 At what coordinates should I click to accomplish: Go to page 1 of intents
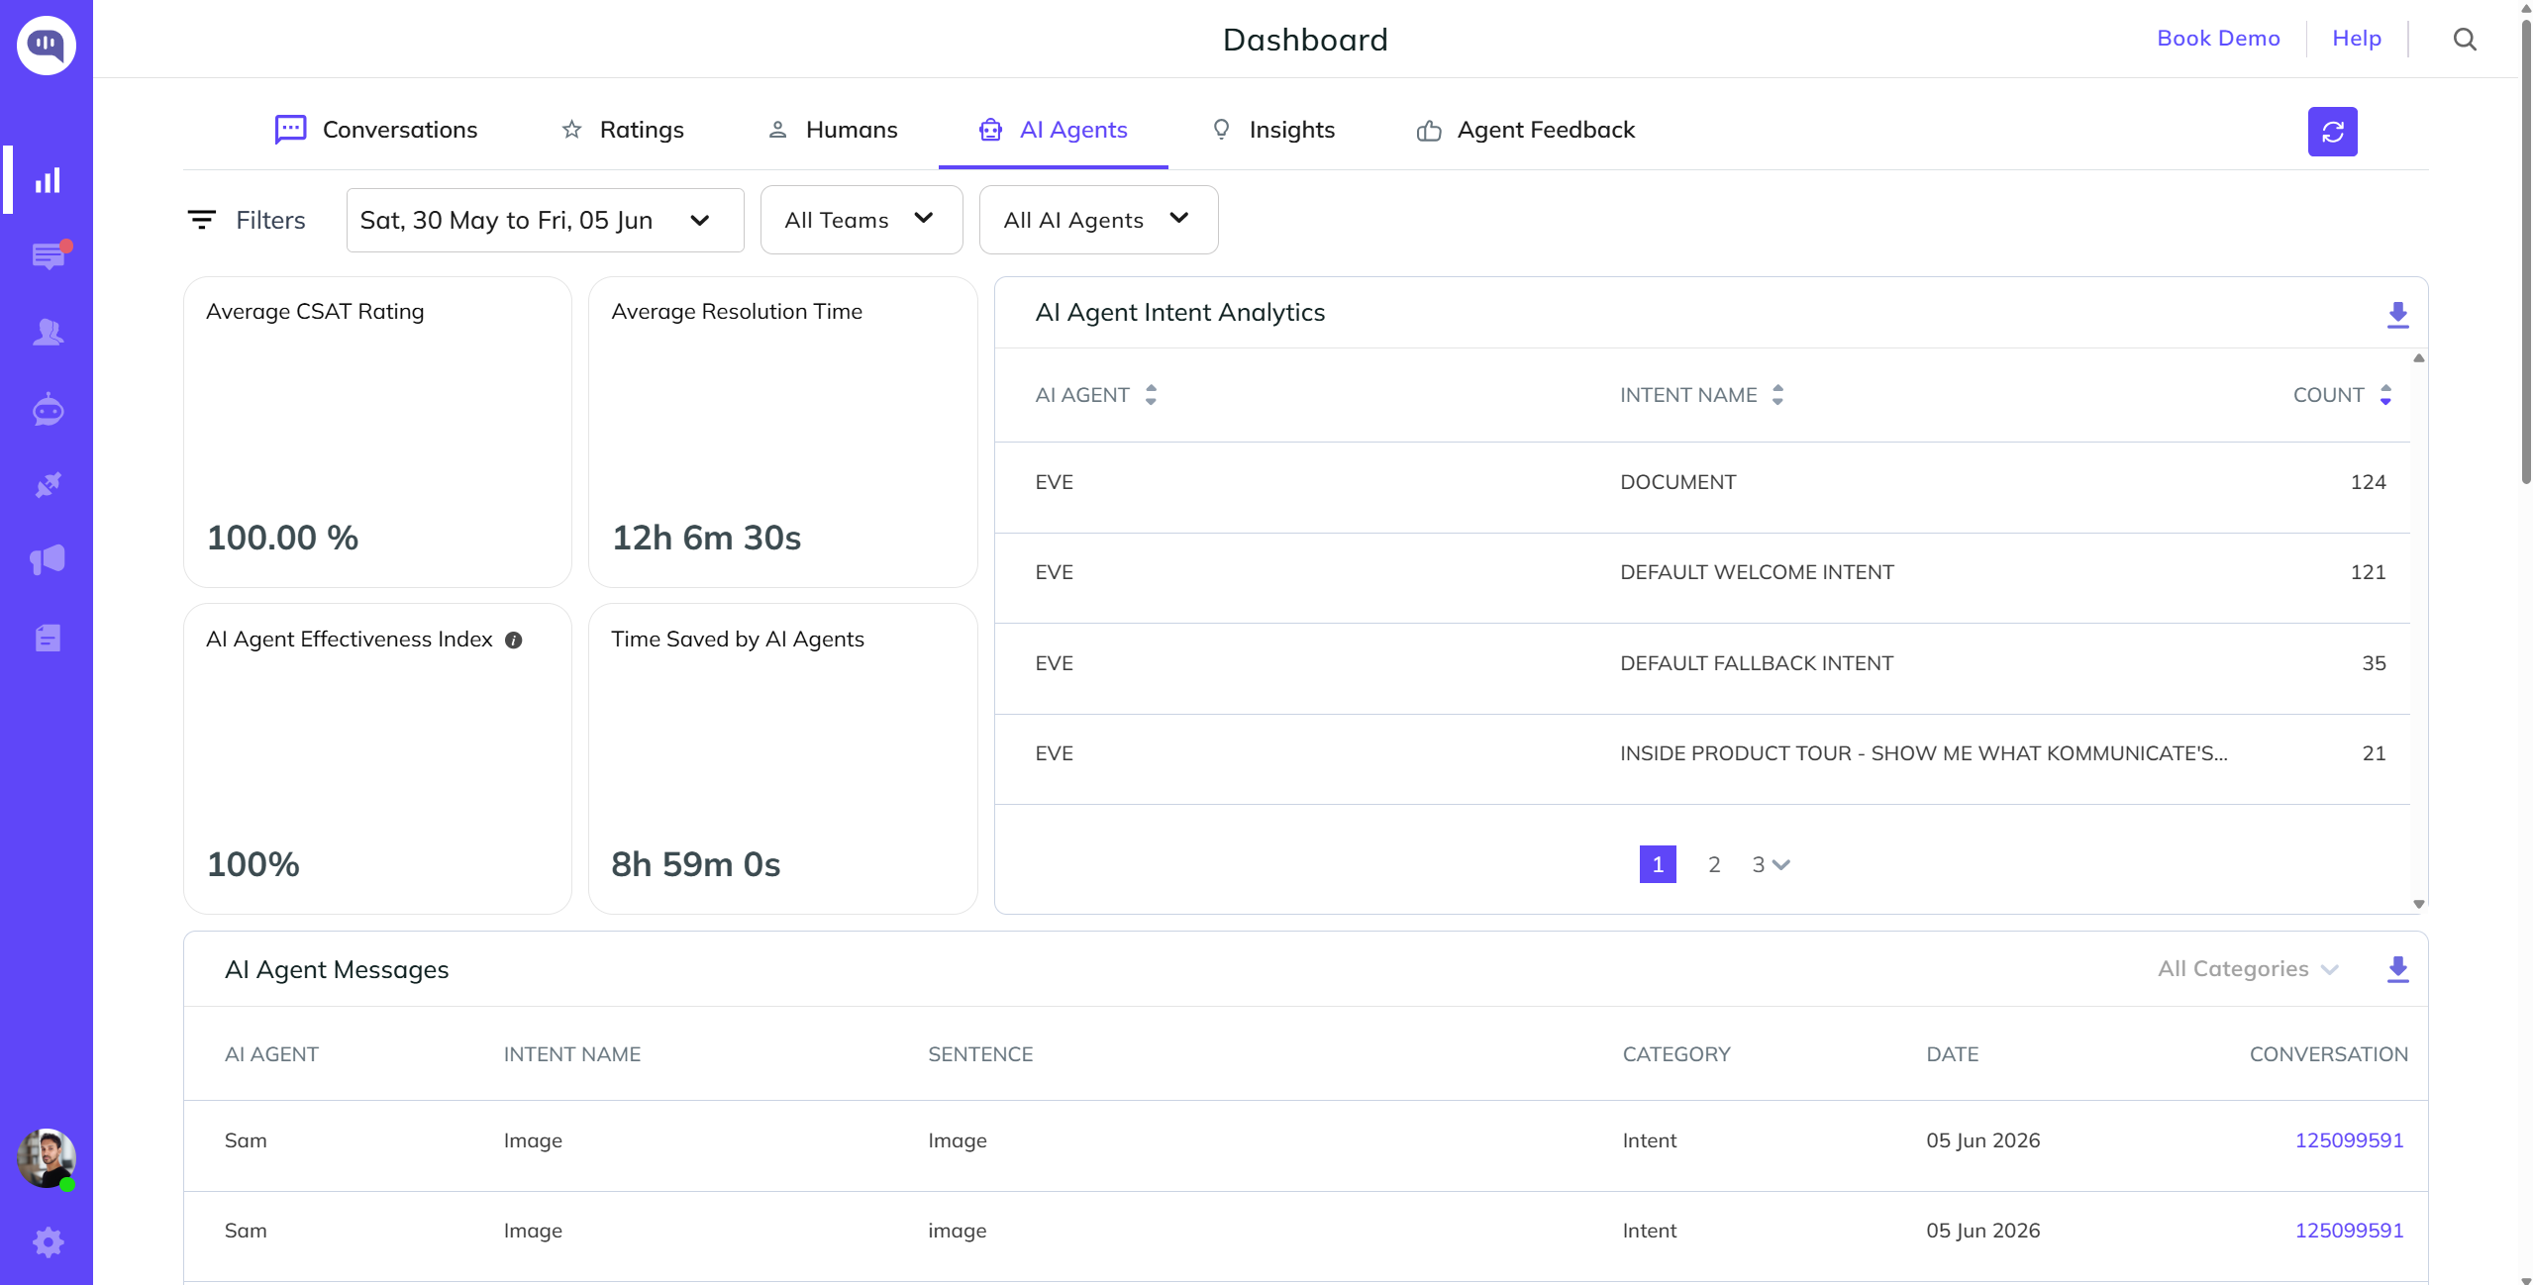tap(1658, 864)
